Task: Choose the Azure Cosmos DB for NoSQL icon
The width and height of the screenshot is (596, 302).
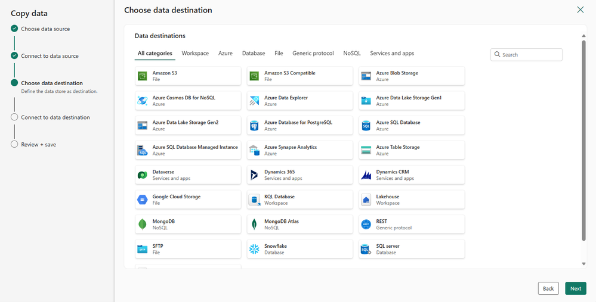Action: [x=143, y=101]
